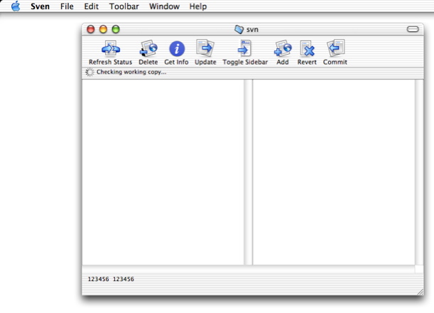Minimize the svn window with the yellow button
The height and width of the screenshot is (313, 434).
(x=103, y=29)
